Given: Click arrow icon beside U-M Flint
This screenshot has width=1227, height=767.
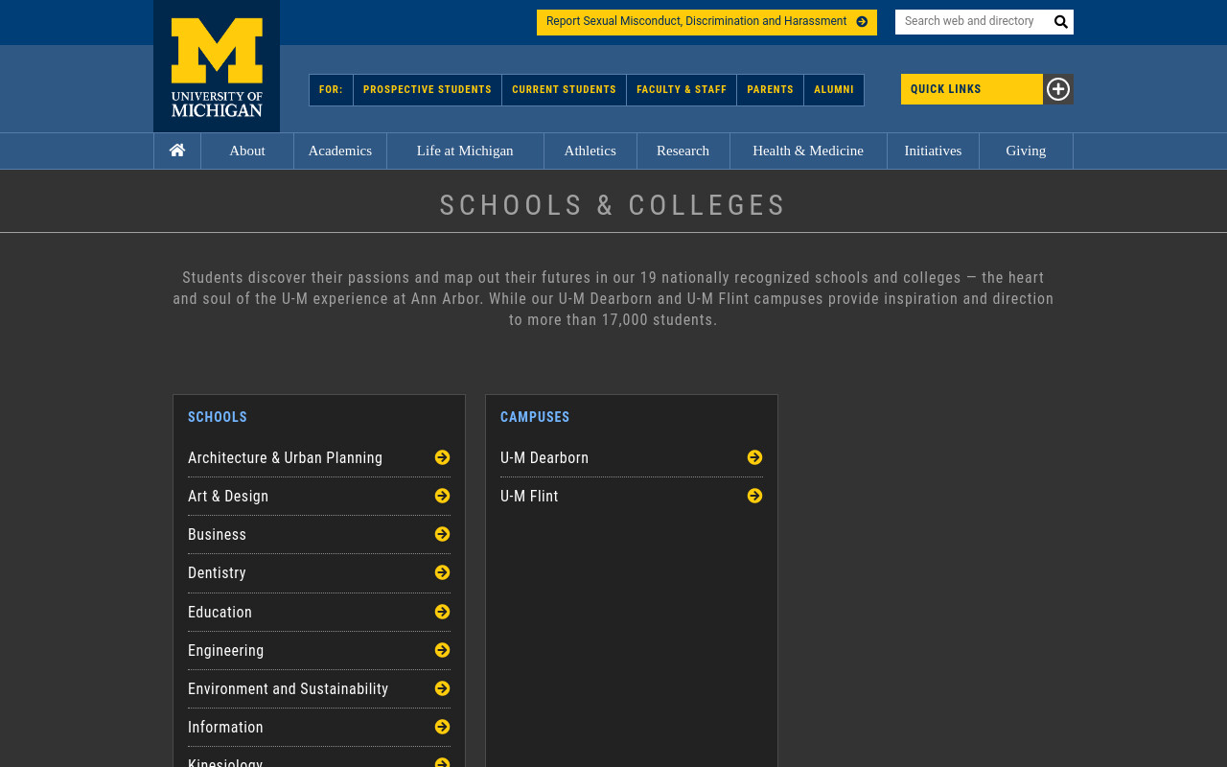Looking at the screenshot, I should tap(754, 496).
